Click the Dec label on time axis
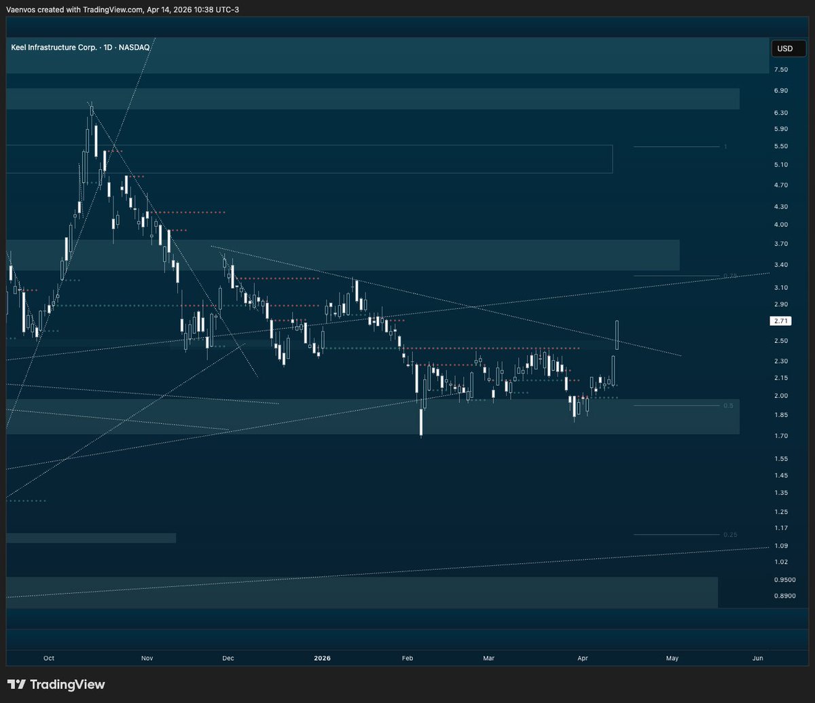 pos(228,658)
